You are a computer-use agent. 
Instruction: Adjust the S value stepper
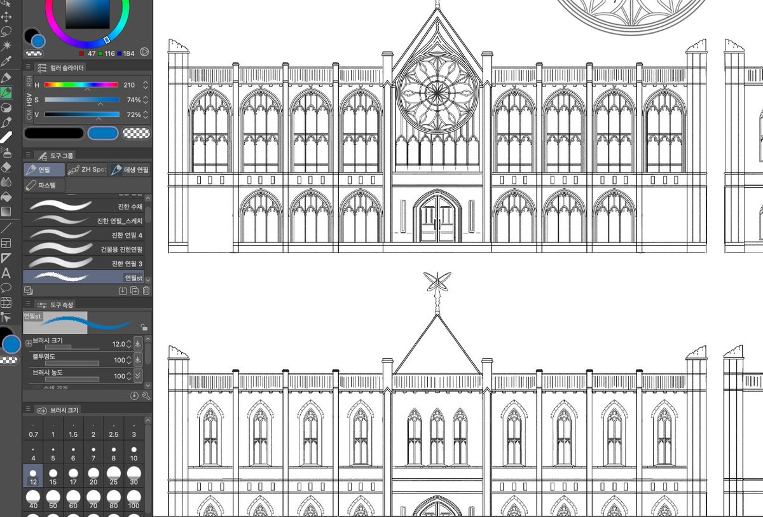(146, 100)
